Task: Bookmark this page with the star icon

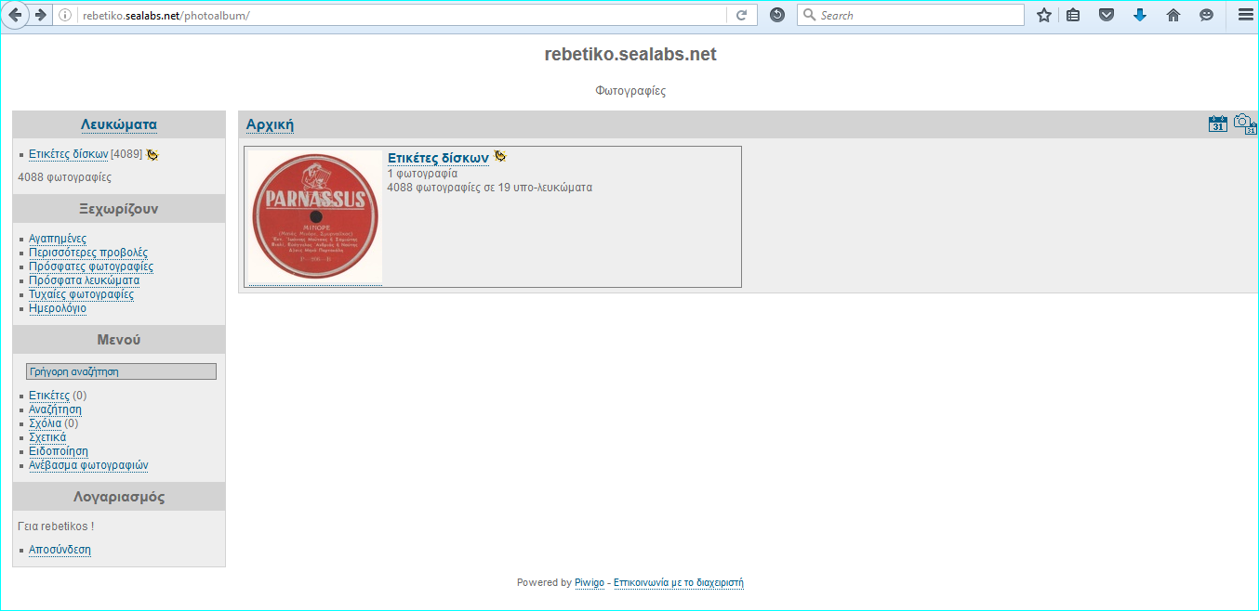Action: [1044, 15]
